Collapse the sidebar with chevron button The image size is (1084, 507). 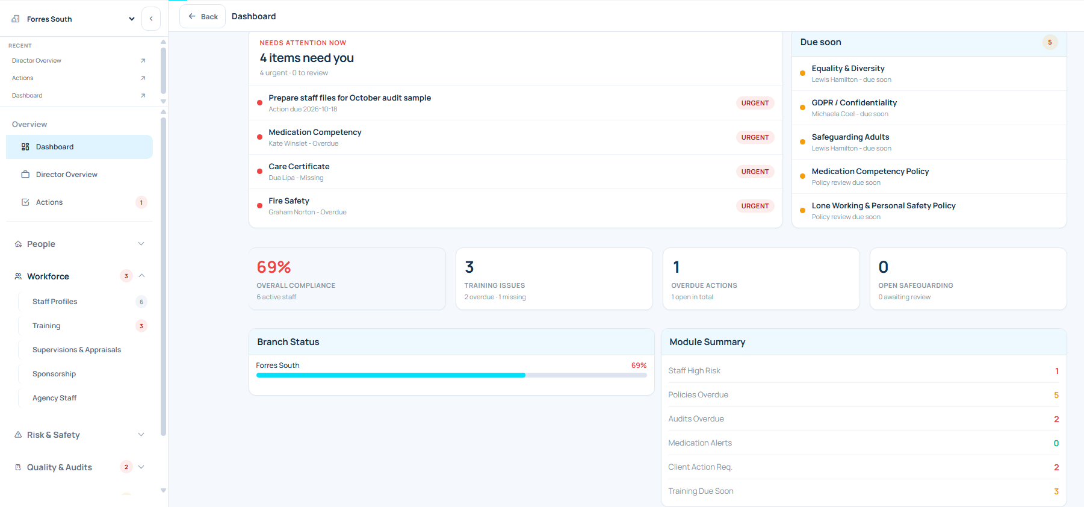coord(151,19)
